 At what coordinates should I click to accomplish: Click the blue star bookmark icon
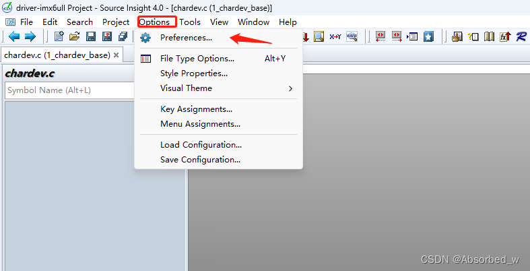[428, 36]
